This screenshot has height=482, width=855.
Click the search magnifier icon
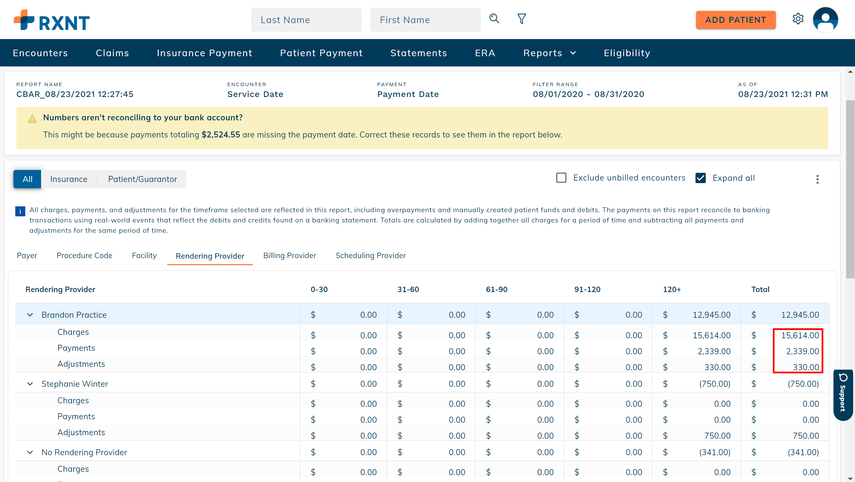tap(494, 19)
